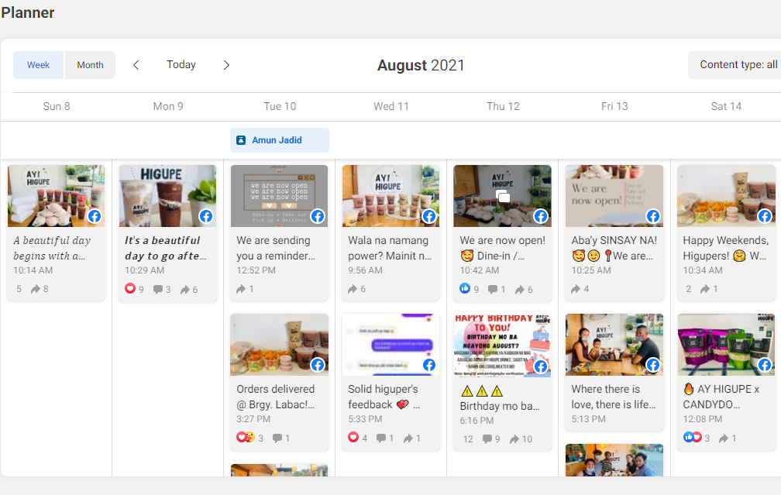Screen dimensions: 781x495
Task: Click Facebook badge on 10:42 AM post
Action: [x=541, y=216]
